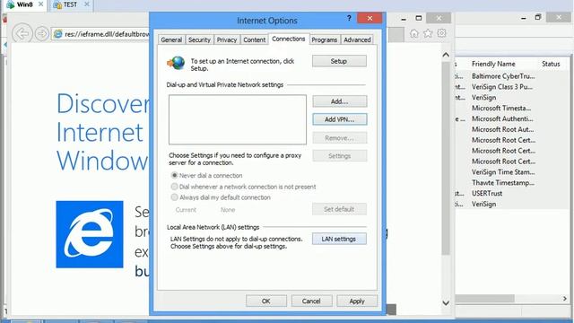Click the globe connection icon beside Setup
574x323 pixels.
pyautogui.click(x=176, y=63)
